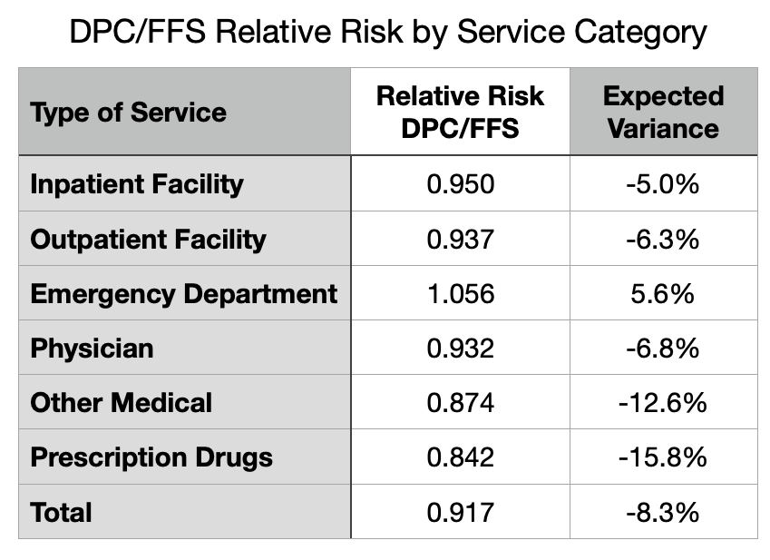This screenshot has height=560, width=770.
Task: Select the -15.8% variance cell
Action: tap(663, 457)
